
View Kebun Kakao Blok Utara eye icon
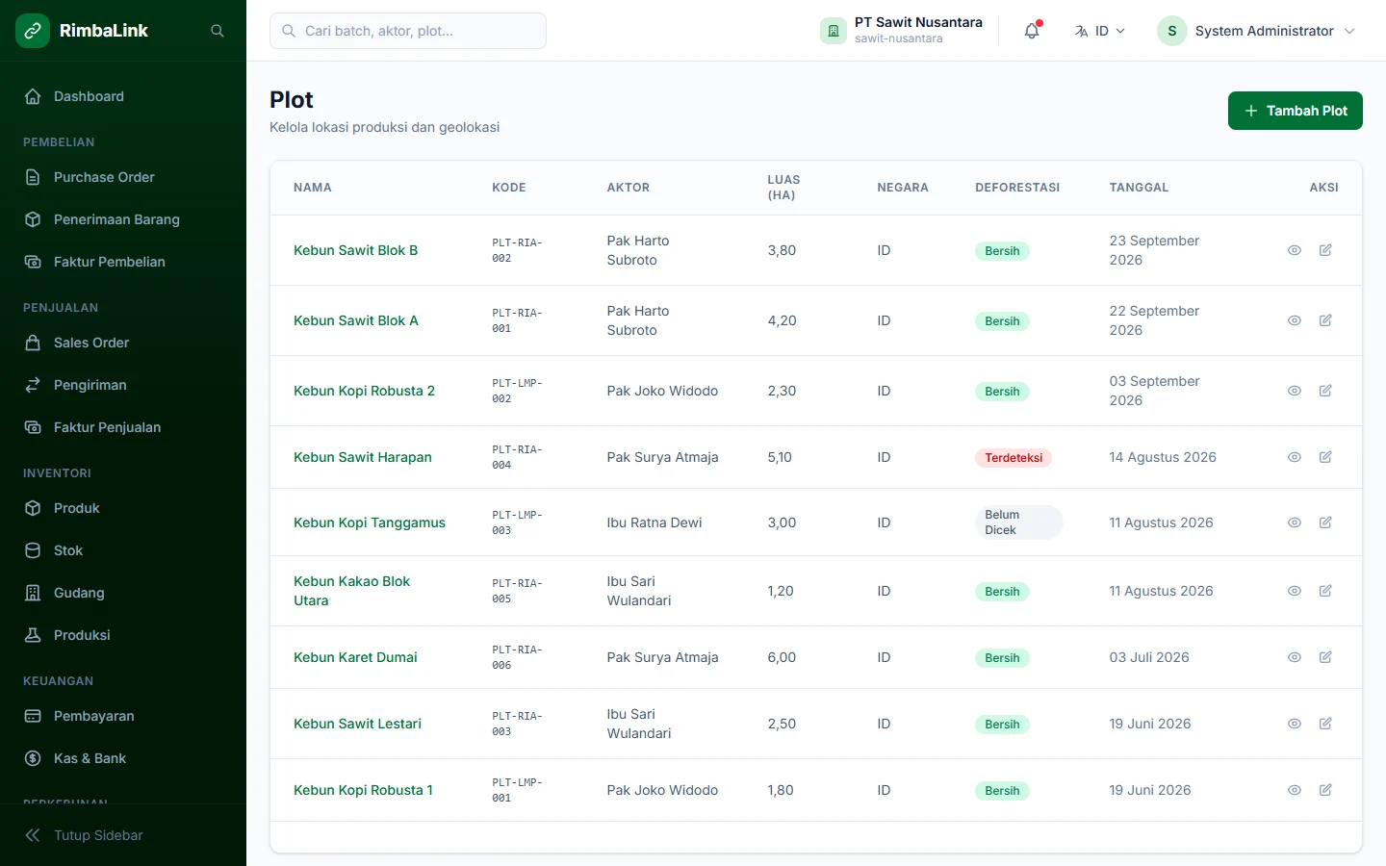pos(1295,591)
